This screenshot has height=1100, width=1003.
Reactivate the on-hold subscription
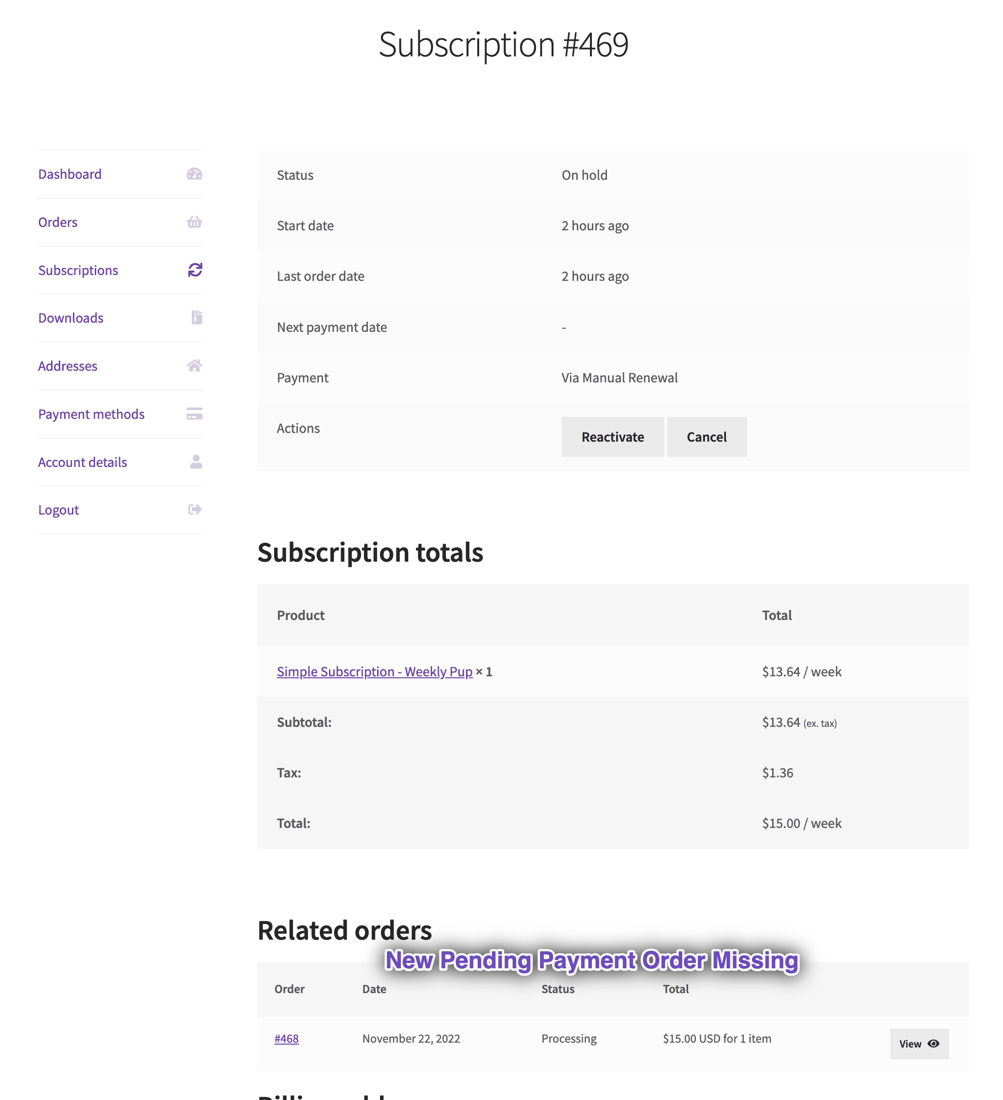click(612, 437)
